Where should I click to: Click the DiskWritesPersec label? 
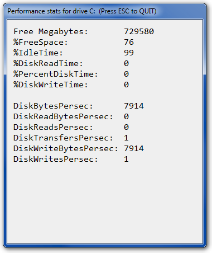(56, 159)
